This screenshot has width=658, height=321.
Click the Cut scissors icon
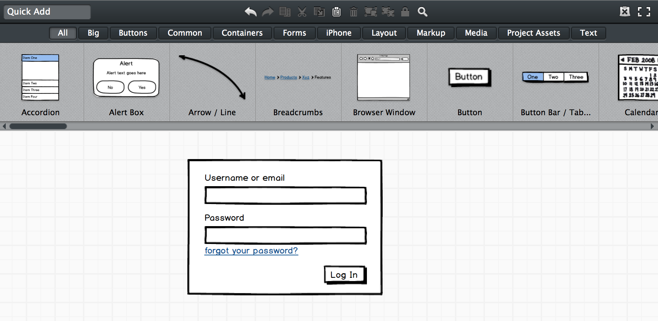(302, 12)
